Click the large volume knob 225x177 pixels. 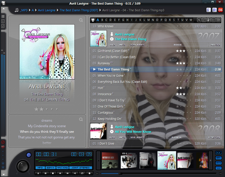23,166
